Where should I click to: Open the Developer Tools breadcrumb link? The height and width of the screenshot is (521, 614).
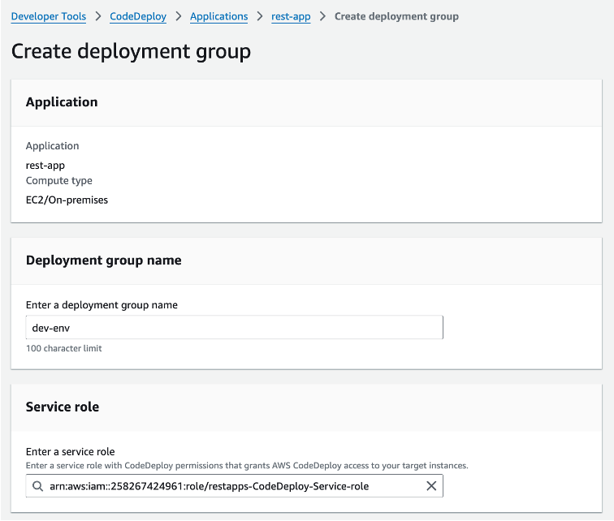point(49,16)
